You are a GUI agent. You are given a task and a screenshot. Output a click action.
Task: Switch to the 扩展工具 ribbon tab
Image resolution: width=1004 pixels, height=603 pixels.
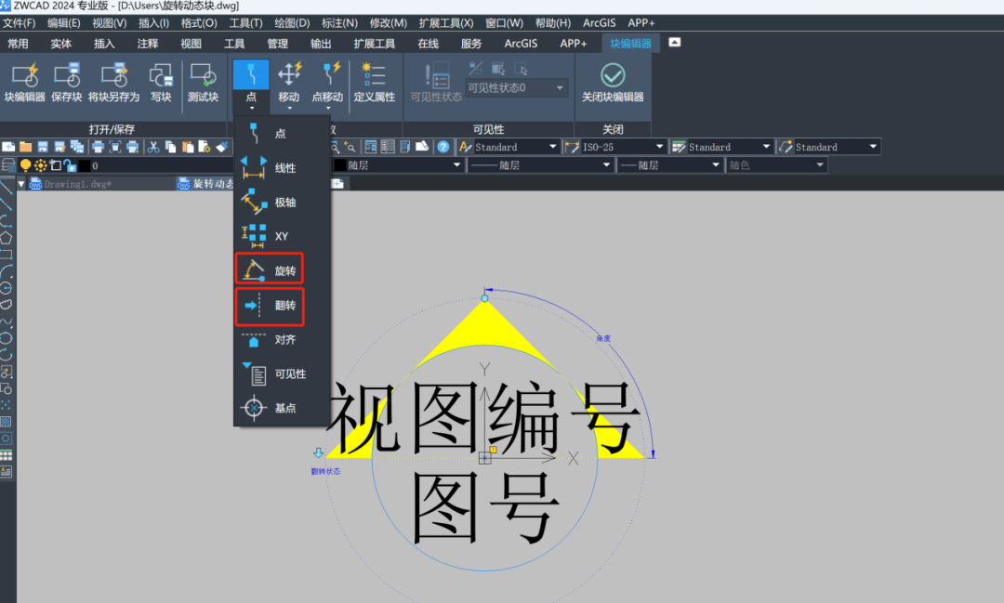point(376,43)
